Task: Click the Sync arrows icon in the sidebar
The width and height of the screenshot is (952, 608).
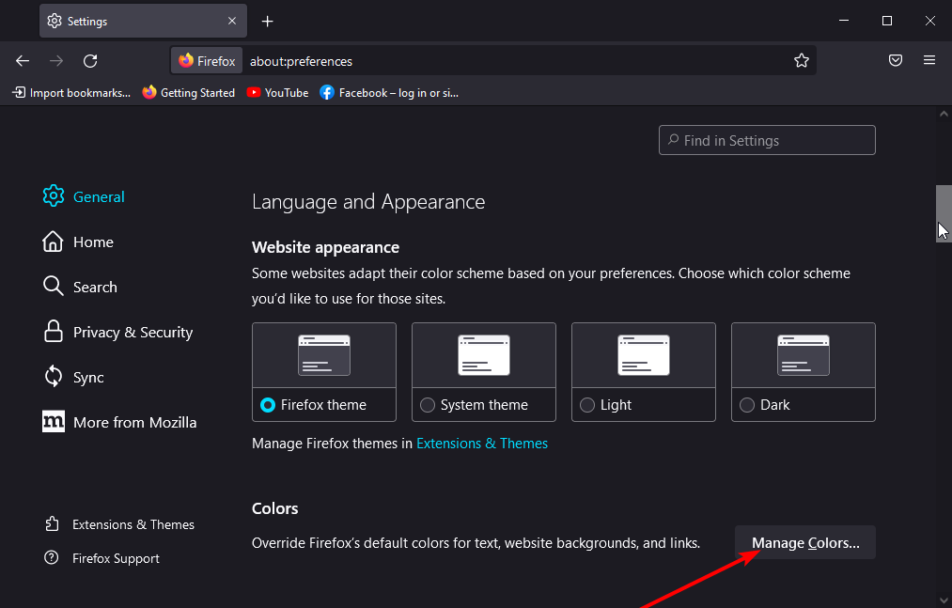Action: click(x=54, y=377)
